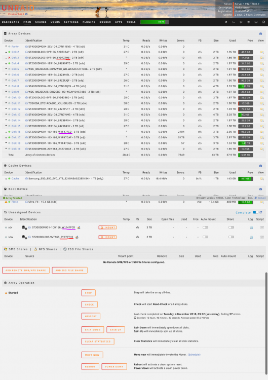The image size is (268, 380).
Task: Toggle Auto mount for device sdw
Action: click(x=206, y=237)
